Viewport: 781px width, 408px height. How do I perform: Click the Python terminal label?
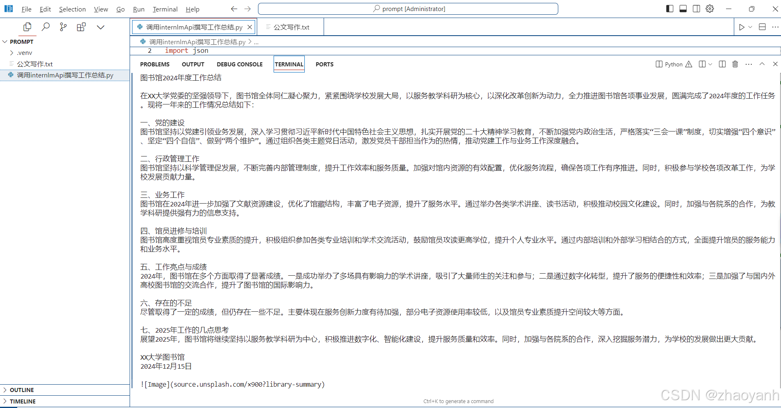click(674, 64)
